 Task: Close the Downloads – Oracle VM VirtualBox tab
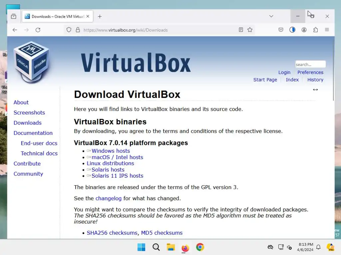click(x=88, y=16)
